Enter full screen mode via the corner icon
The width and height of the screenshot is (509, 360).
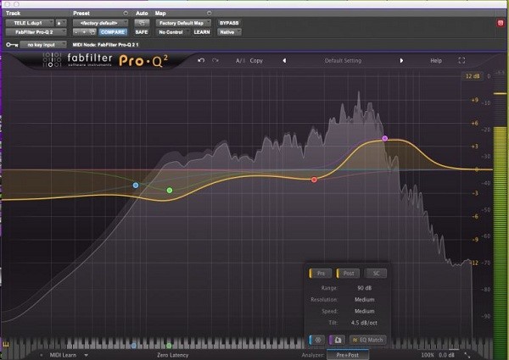pyautogui.click(x=461, y=61)
